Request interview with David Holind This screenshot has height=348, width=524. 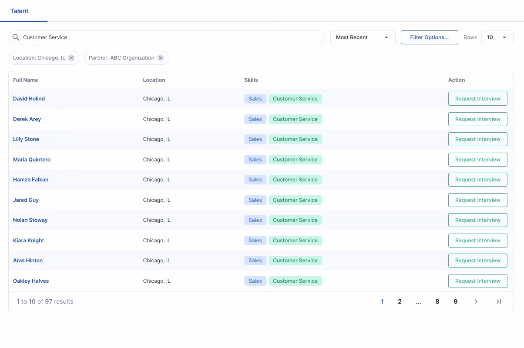477,99
